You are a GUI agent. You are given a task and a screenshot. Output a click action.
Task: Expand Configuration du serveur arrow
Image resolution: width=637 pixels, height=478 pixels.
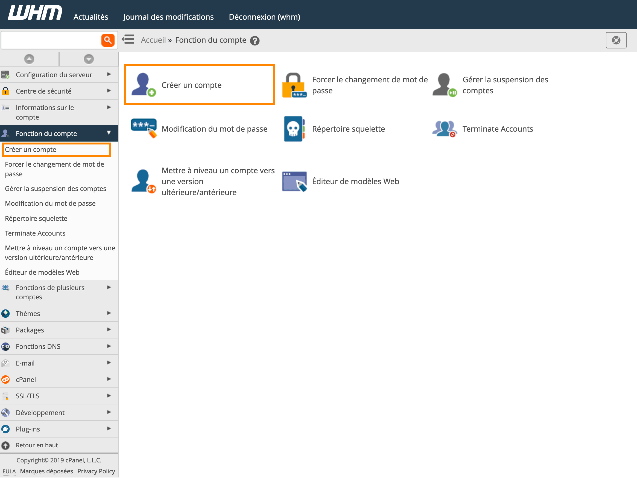(109, 74)
